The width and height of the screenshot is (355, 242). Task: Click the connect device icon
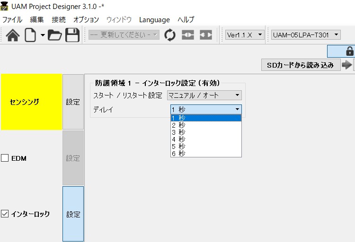click(188, 35)
